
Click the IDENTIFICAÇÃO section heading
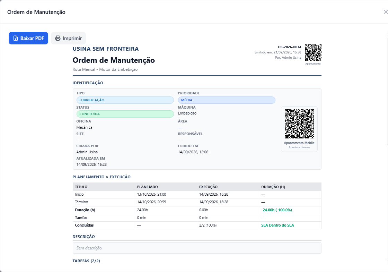(x=88, y=83)
